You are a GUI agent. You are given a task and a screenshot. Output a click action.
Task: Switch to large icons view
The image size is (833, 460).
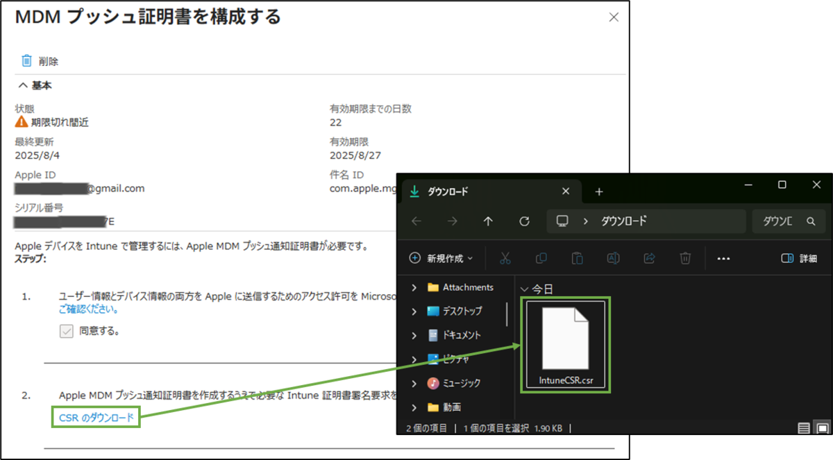point(821,428)
